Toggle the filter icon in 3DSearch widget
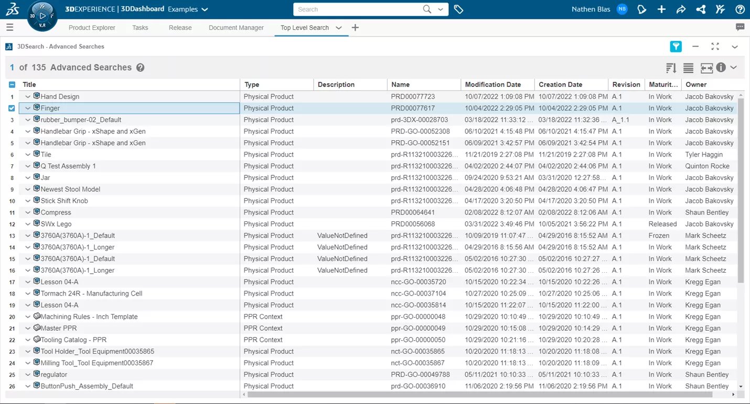The height and width of the screenshot is (404, 750). click(x=676, y=47)
